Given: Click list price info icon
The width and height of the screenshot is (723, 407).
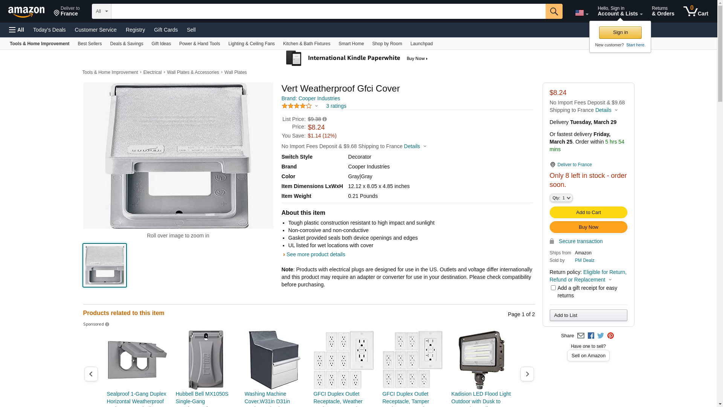Looking at the screenshot, I should [x=325, y=119].
